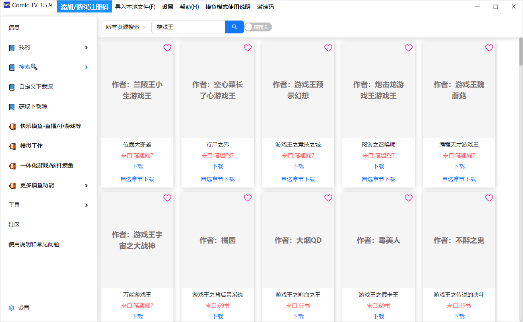The image size is (523, 322).
Task: Click the fish icon beside 模拟工作
Action: (x=12, y=146)
